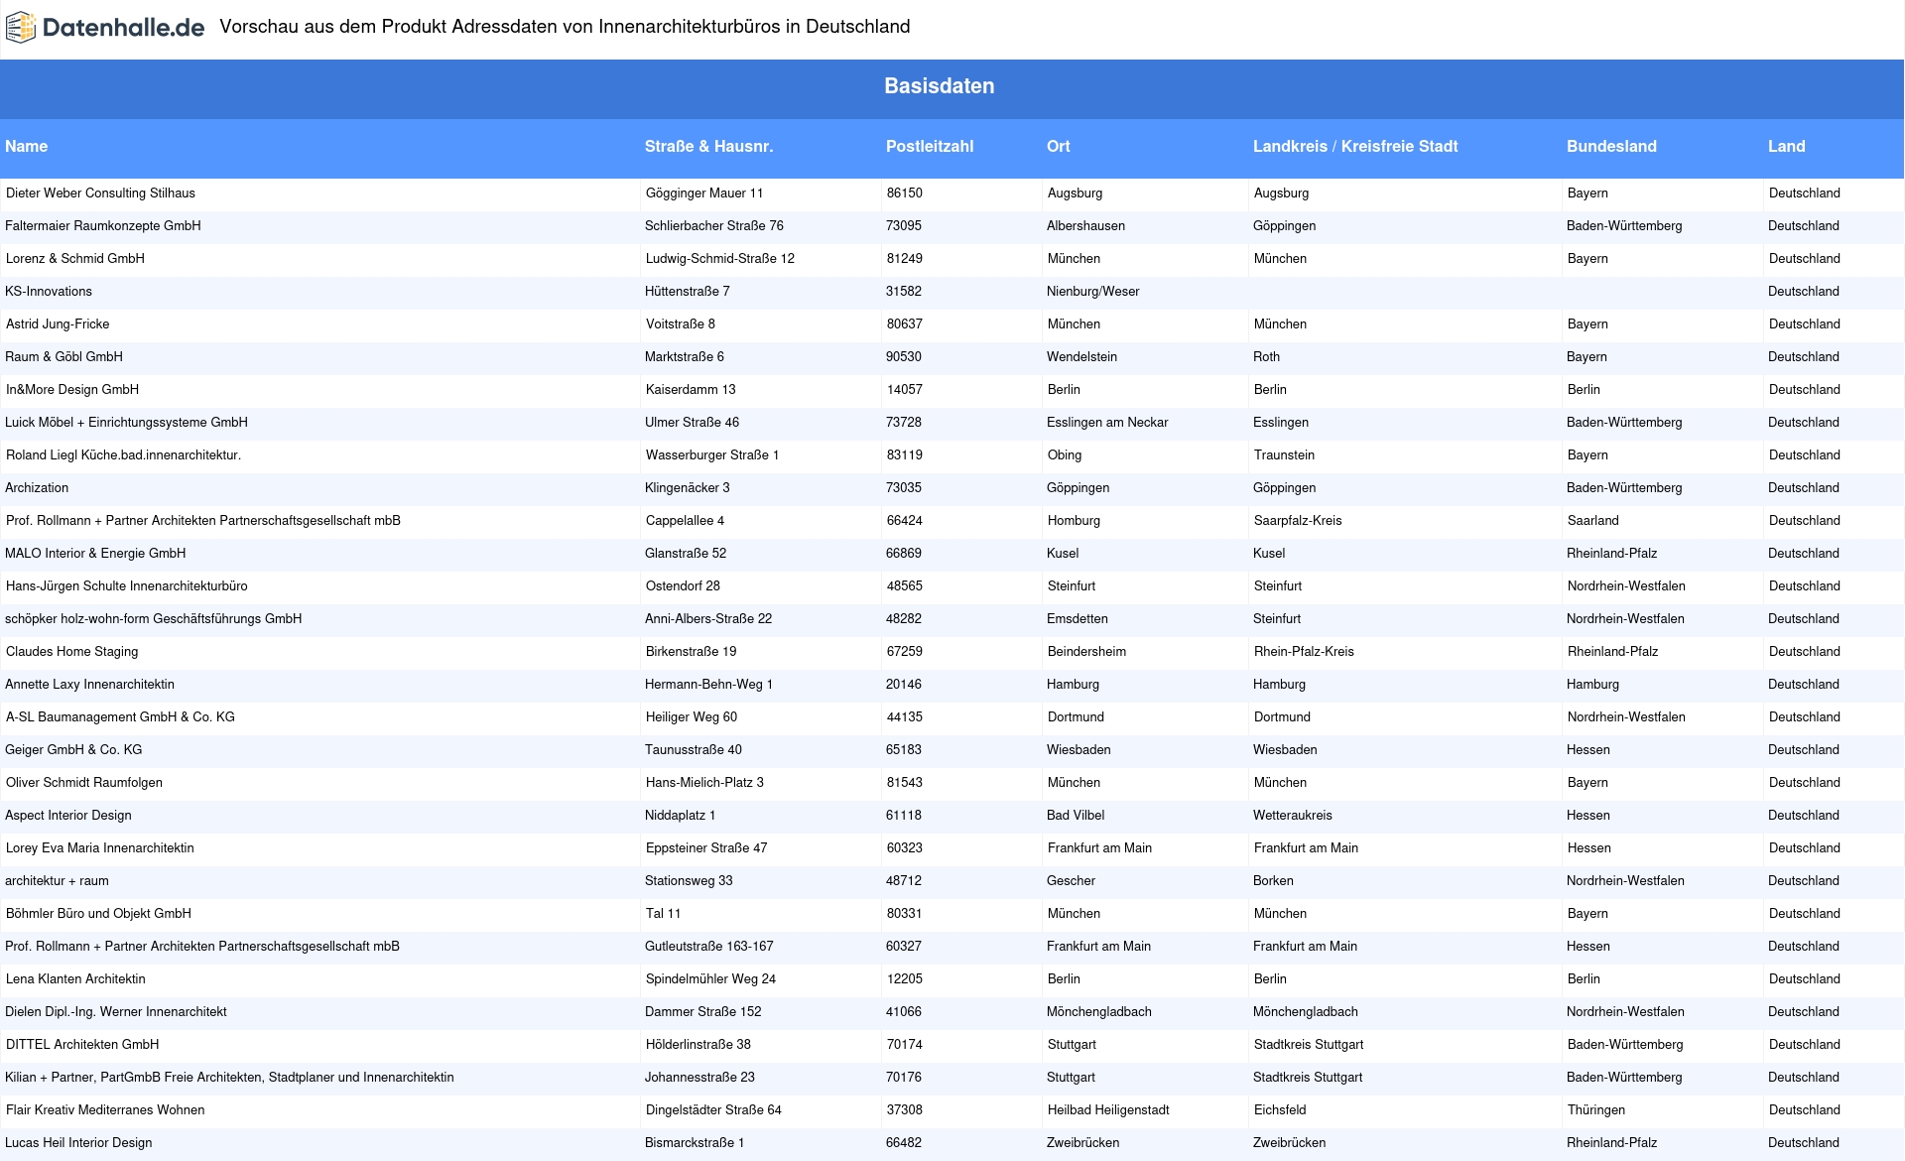This screenshot has width=1905, height=1161.
Task: Select the DITTEL Architekten GmbH name
Action: click(82, 1045)
